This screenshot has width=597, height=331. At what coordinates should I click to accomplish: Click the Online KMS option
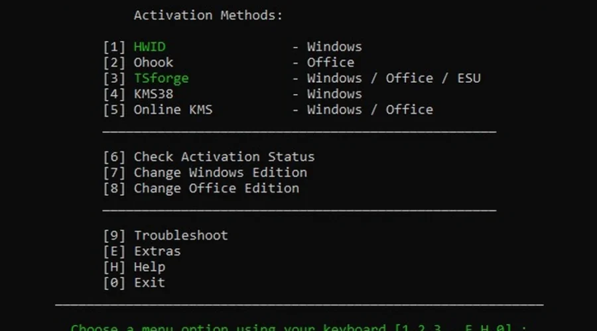(172, 110)
